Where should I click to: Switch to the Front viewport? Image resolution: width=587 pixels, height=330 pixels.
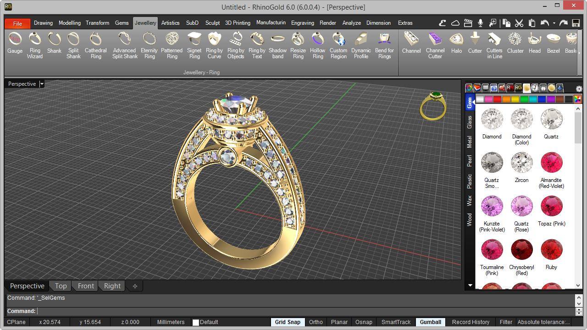(85, 286)
